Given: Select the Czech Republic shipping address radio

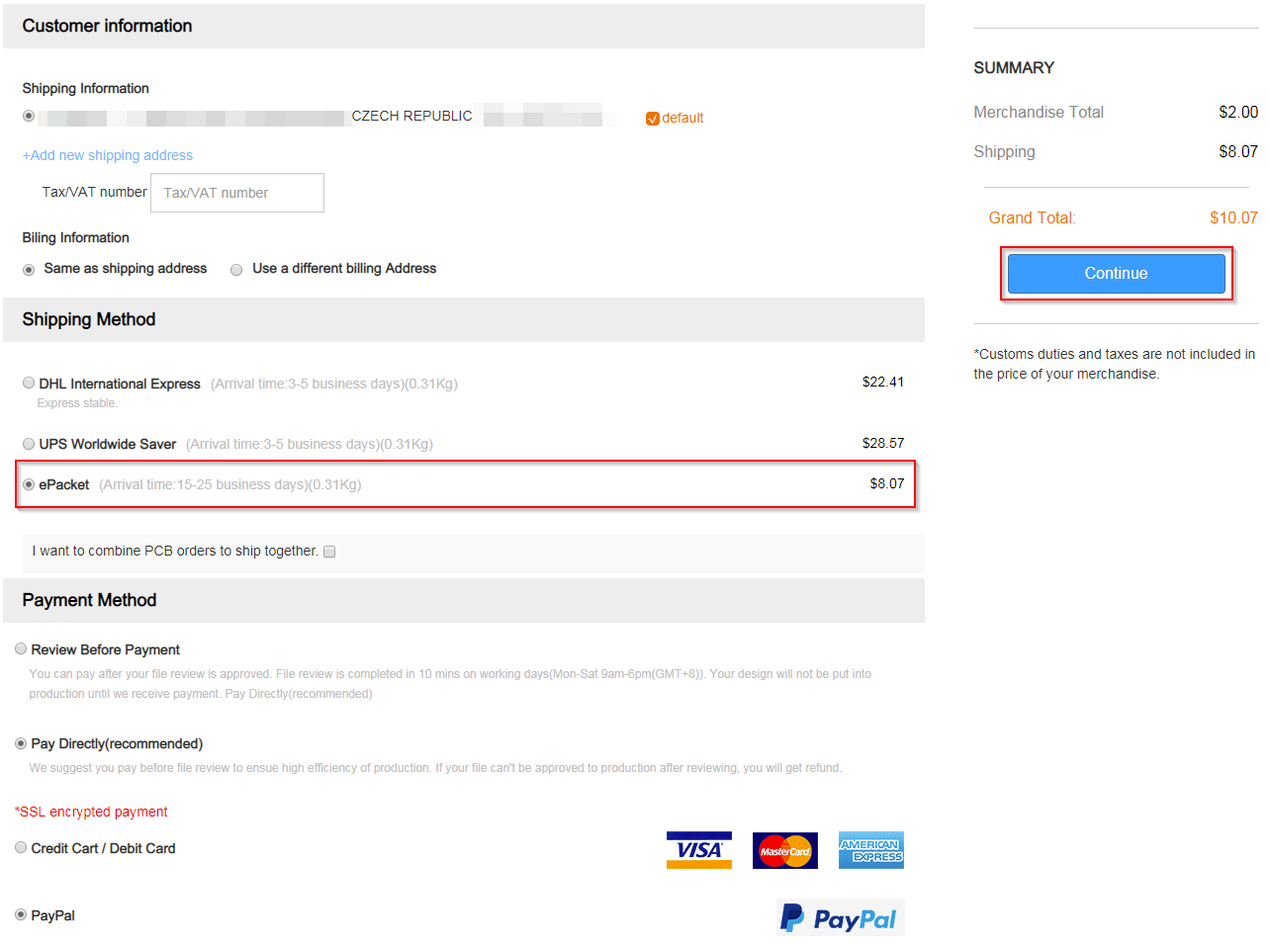Looking at the screenshot, I should pyautogui.click(x=29, y=116).
